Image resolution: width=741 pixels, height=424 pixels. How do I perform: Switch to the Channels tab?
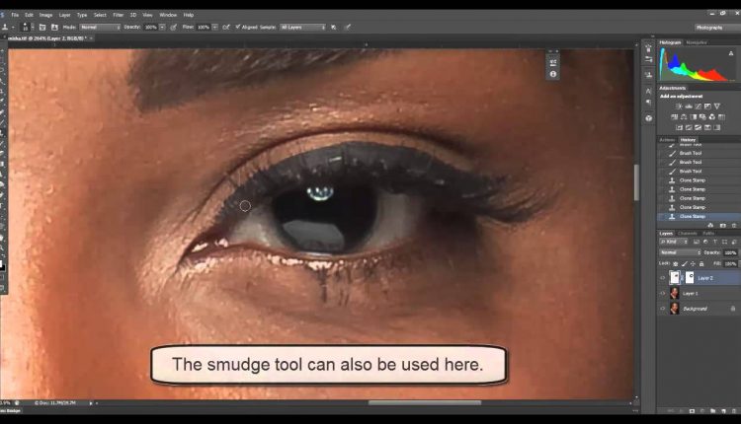tap(688, 234)
